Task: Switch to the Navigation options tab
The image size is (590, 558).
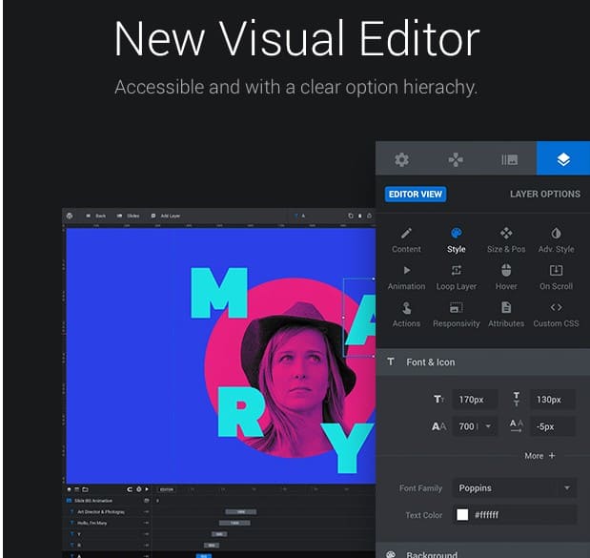Action: click(x=456, y=159)
